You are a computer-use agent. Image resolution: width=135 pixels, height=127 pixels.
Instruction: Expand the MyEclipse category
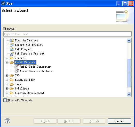point(7,89)
